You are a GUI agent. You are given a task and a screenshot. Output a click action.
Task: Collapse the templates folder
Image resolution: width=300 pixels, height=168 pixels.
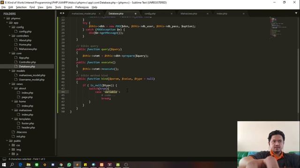click(x=13, y=119)
